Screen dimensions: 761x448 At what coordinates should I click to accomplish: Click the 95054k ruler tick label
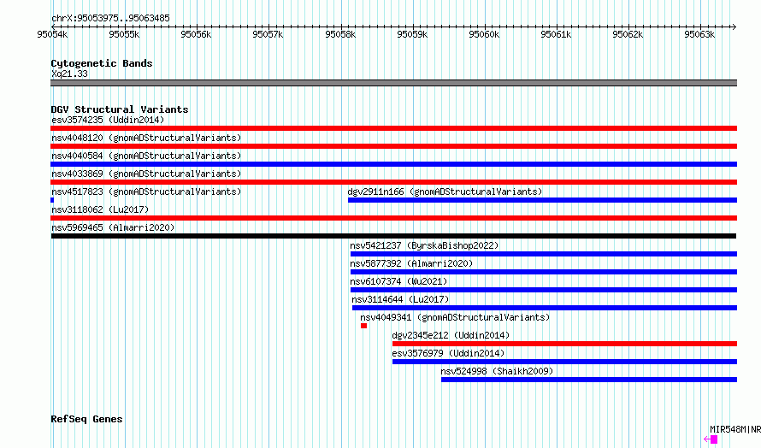pos(52,34)
